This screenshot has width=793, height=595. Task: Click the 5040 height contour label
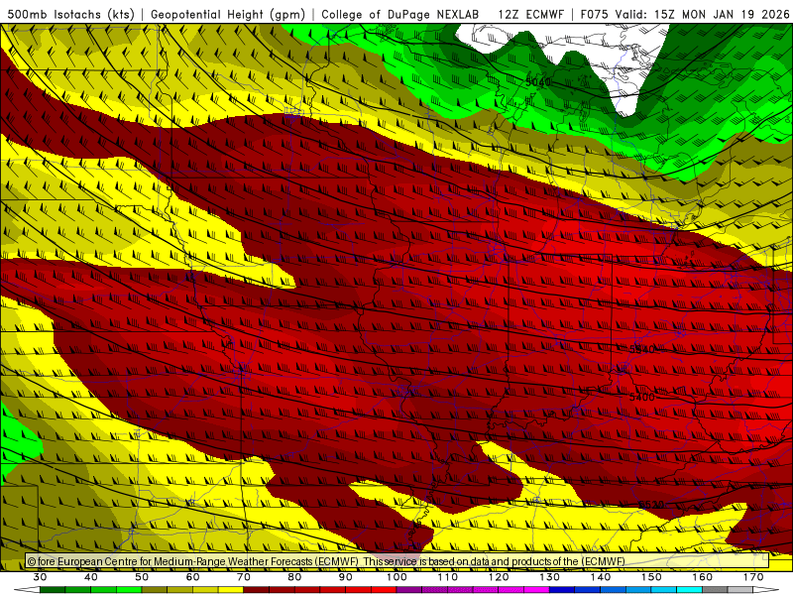click(x=538, y=81)
